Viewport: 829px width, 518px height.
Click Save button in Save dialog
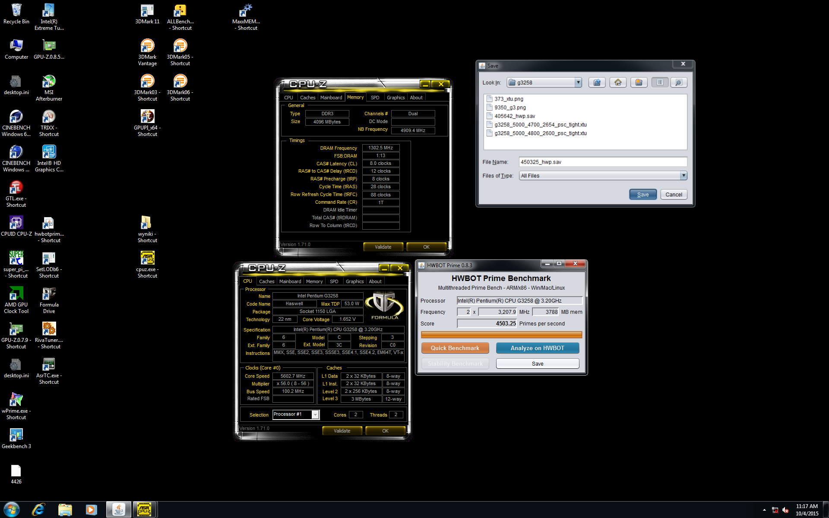click(x=642, y=195)
